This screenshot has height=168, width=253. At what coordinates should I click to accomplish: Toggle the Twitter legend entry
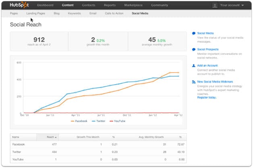(x=98, y=121)
